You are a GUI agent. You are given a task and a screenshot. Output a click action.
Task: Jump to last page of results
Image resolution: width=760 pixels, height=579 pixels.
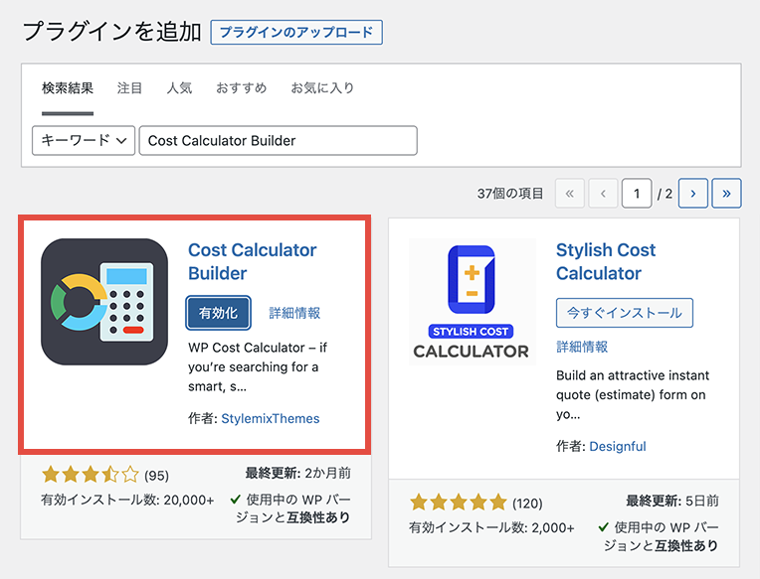[x=726, y=194]
